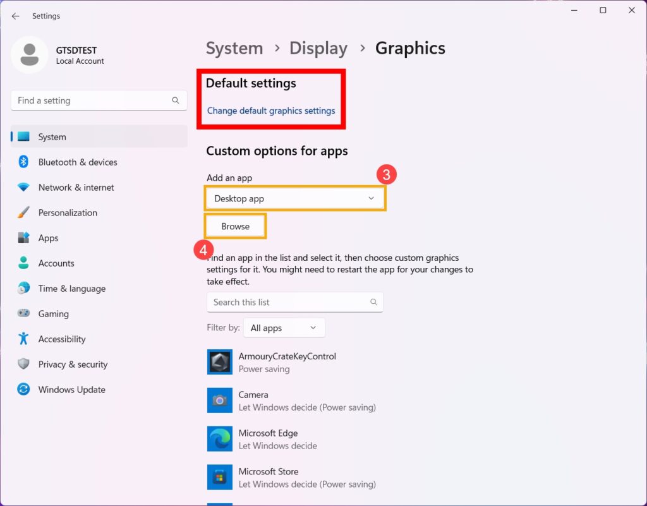The image size is (647, 506).
Task: Click the Find a setting search box
Action: [99, 100]
